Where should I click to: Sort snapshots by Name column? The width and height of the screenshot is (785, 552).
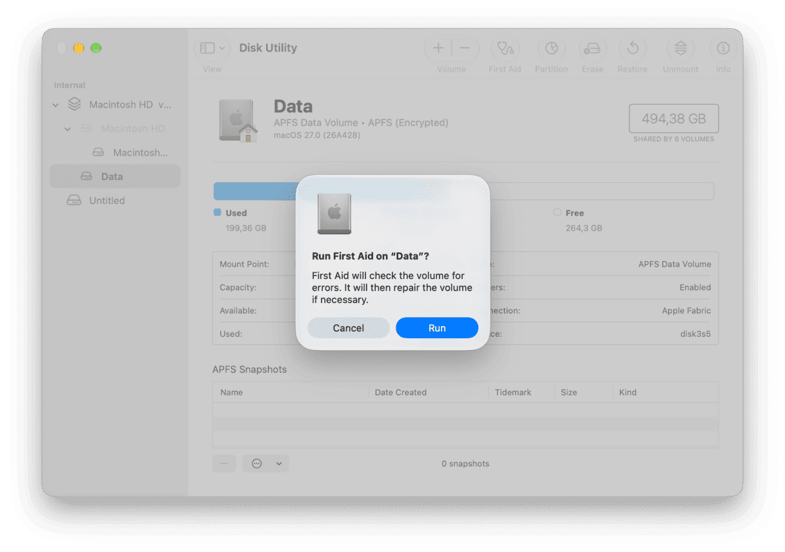pyautogui.click(x=232, y=392)
